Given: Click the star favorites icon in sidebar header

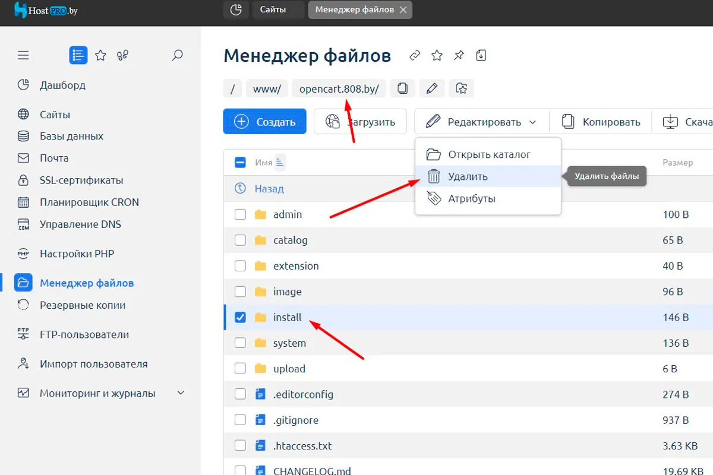Looking at the screenshot, I should 101,56.
